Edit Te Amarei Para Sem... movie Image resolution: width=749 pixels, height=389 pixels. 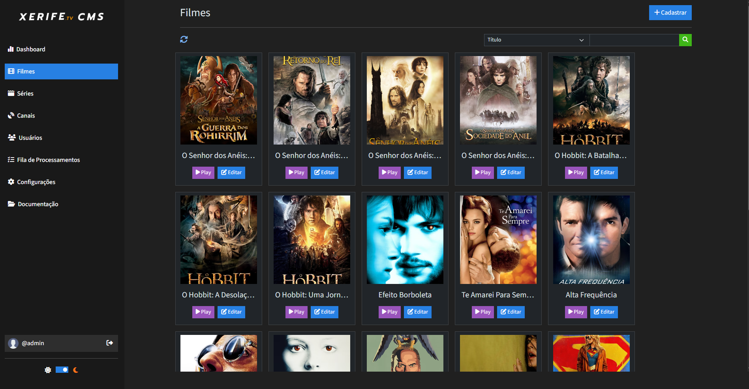point(511,312)
